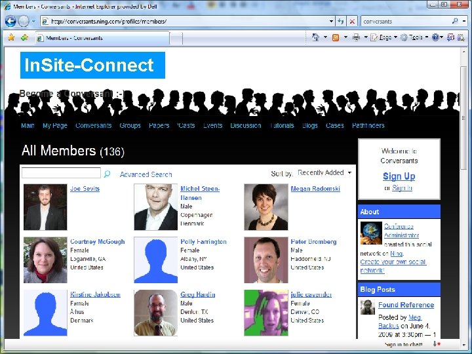This screenshot has width=472, height=354.
Task: Open Joe Sevits profile link
Action: (85, 189)
